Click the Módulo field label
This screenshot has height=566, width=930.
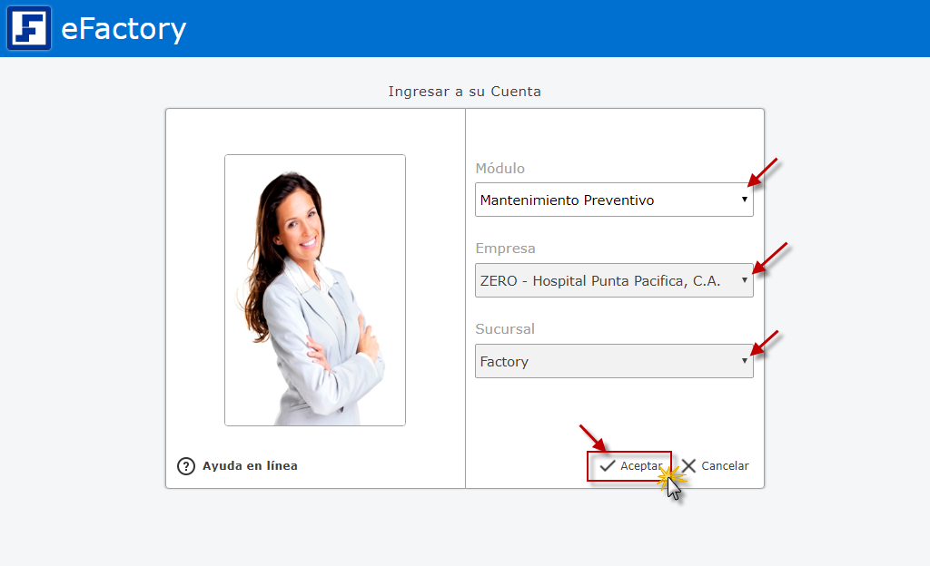click(500, 169)
